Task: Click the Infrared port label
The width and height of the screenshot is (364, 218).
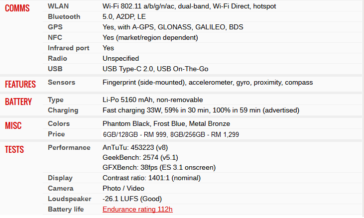Action: tap(69, 48)
